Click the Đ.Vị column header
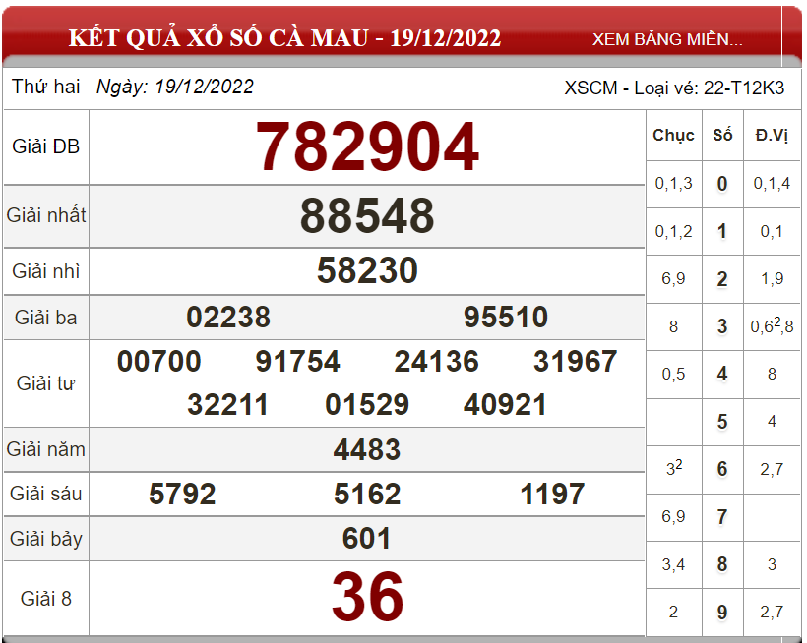807x643 pixels. click(772, 136)
